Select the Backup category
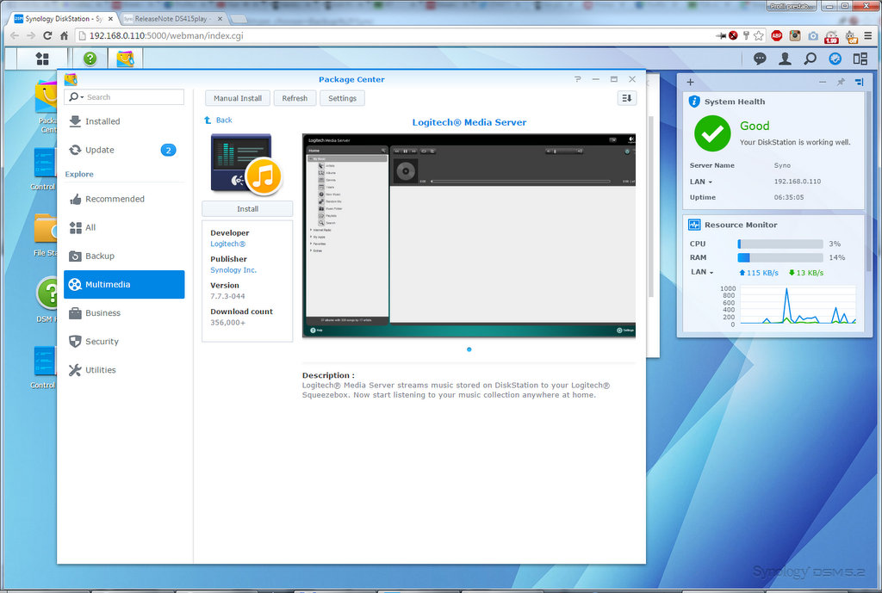The height and width of the screenshot is (593, 882). pos(124,256)
